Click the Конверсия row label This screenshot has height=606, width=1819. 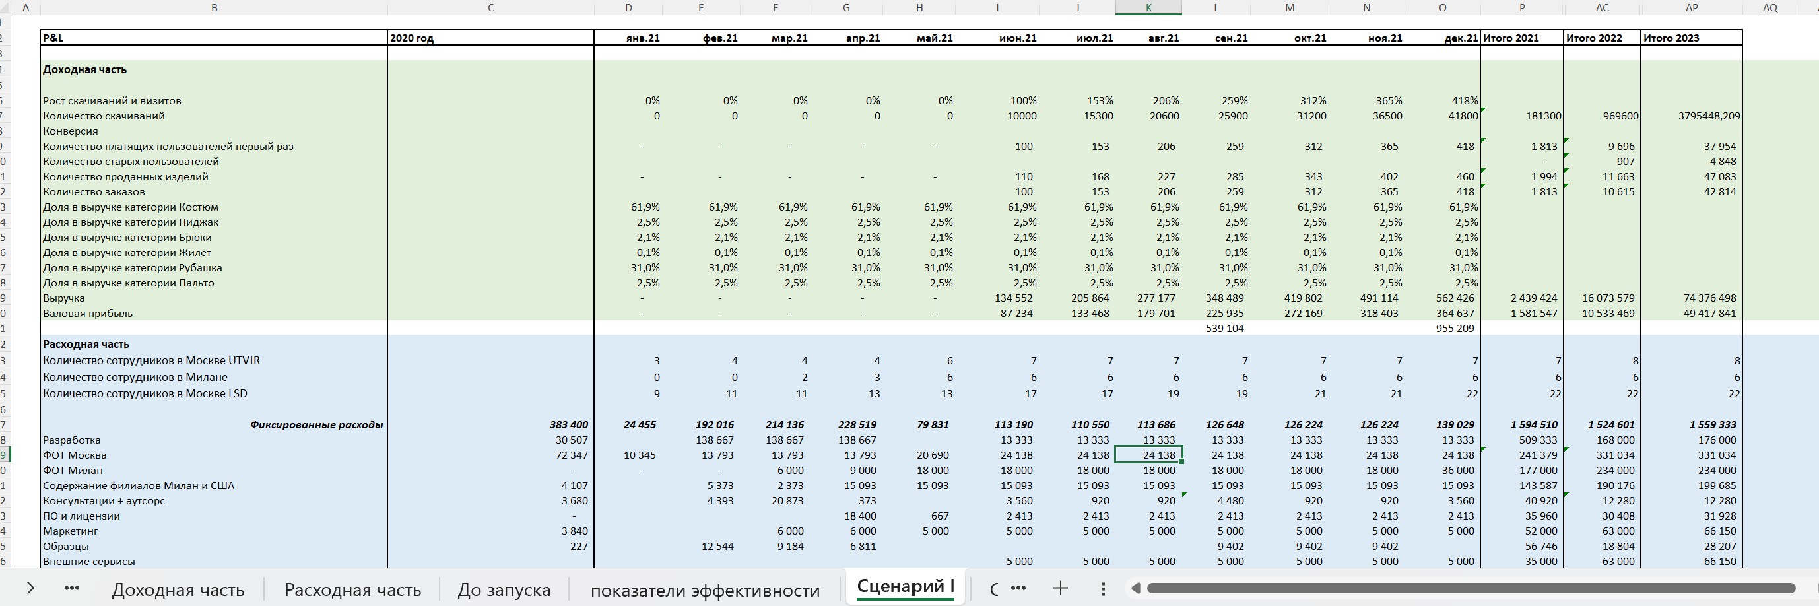click(x=71, y=131)
